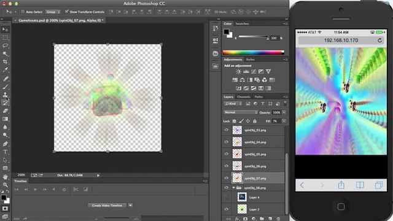Select the Path Selection tool

pos(5,160)
